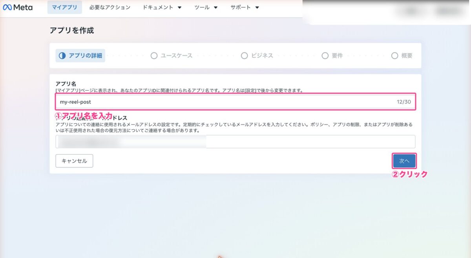
Task: Click the キャンセル button
Action: point(74,161)
